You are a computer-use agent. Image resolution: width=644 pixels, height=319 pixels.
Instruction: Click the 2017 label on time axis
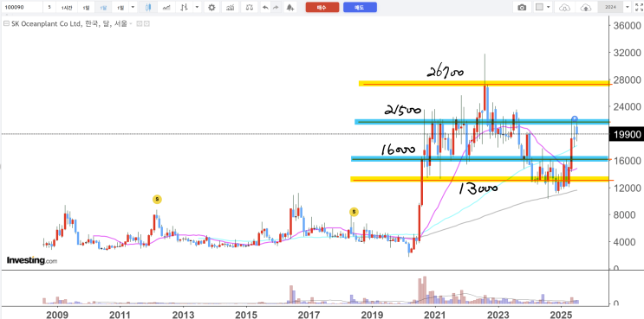309,314
